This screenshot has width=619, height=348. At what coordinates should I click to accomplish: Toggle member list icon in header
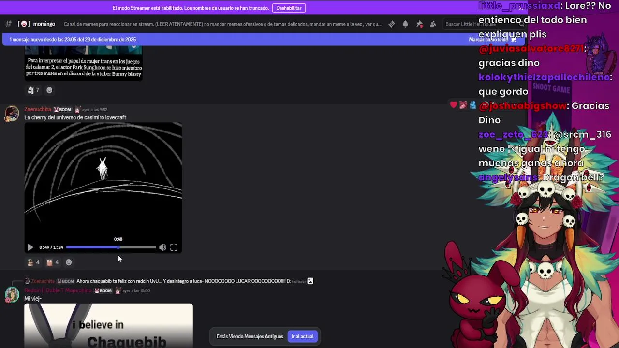coord(433,24)
